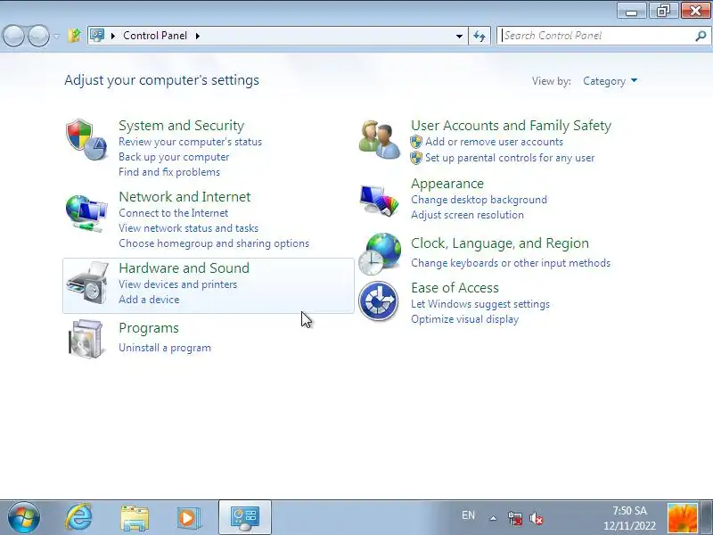Viewport: 713px width, 535px height.
Task: Open the Ease of Access icon
Action: tap(378, 300)
